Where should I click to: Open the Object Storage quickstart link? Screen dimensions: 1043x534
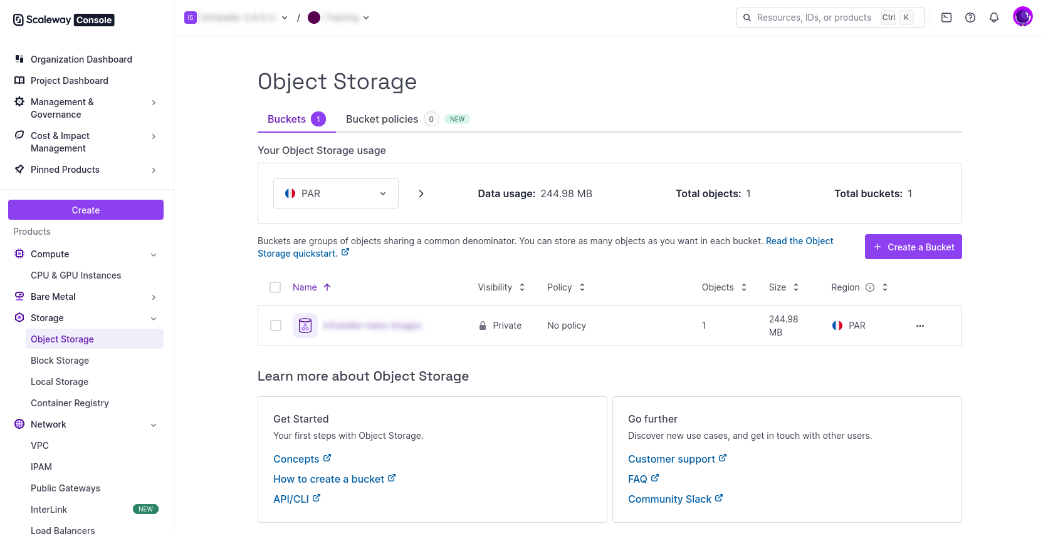(545, 247)
